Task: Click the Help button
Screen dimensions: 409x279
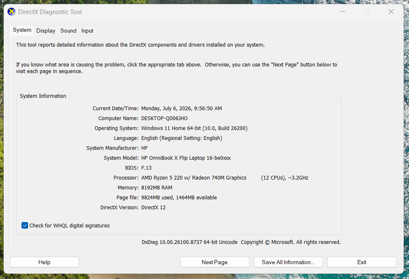Action: (x=44, y=262)
